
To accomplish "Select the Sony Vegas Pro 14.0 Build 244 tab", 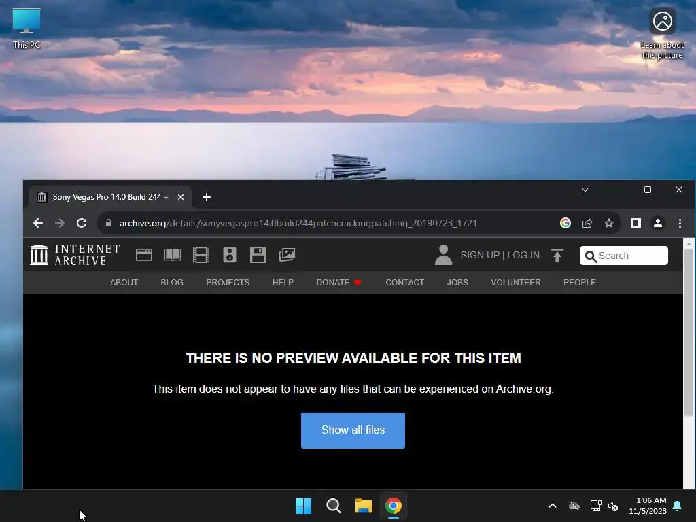I will coord(110,197).
